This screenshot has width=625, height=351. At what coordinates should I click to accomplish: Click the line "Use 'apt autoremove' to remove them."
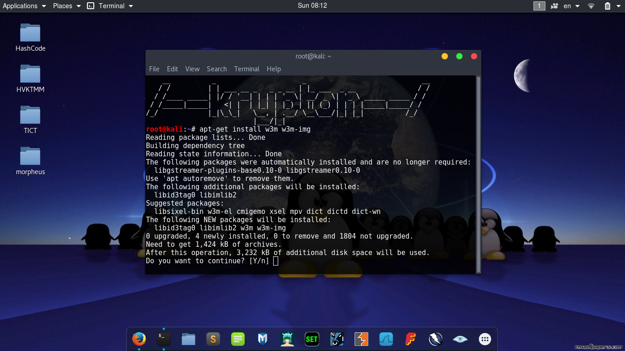(220, 179)
